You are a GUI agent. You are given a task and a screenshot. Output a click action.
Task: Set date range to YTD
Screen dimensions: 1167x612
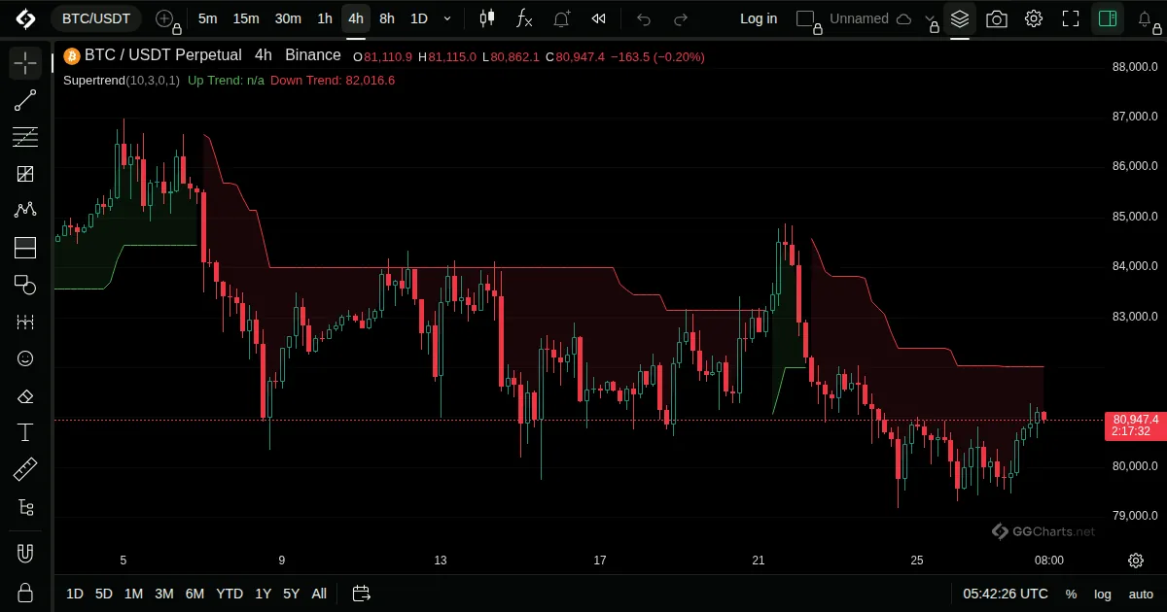230,594
